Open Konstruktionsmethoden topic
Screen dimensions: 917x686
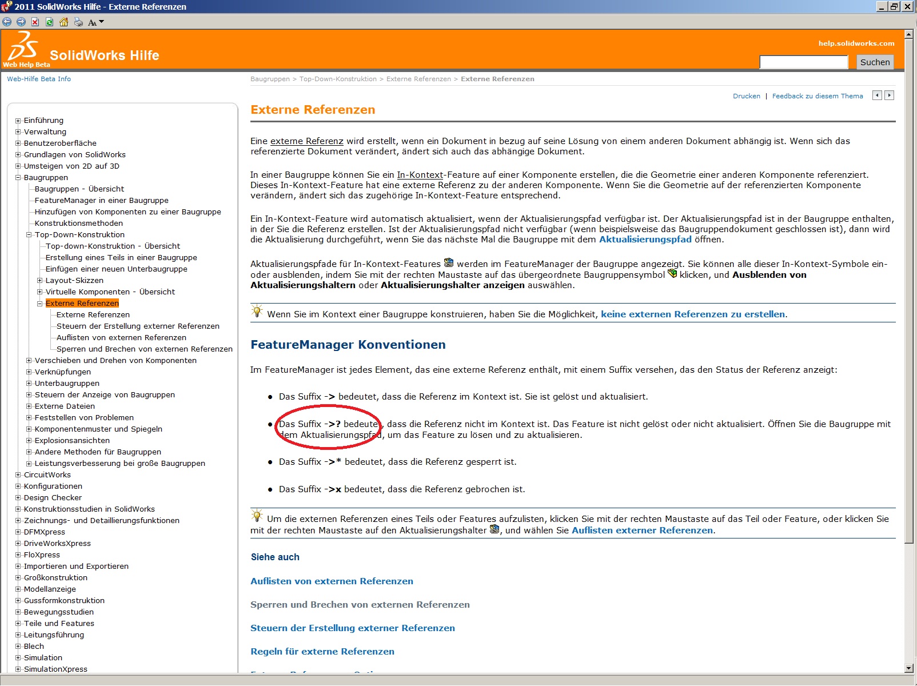(79, 224)
